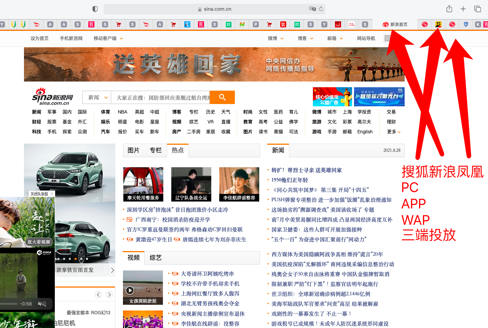This screenshot has height=328, width=488.
Task: Switch to the blue shield browser tab
Action: (x=466, y=24)
